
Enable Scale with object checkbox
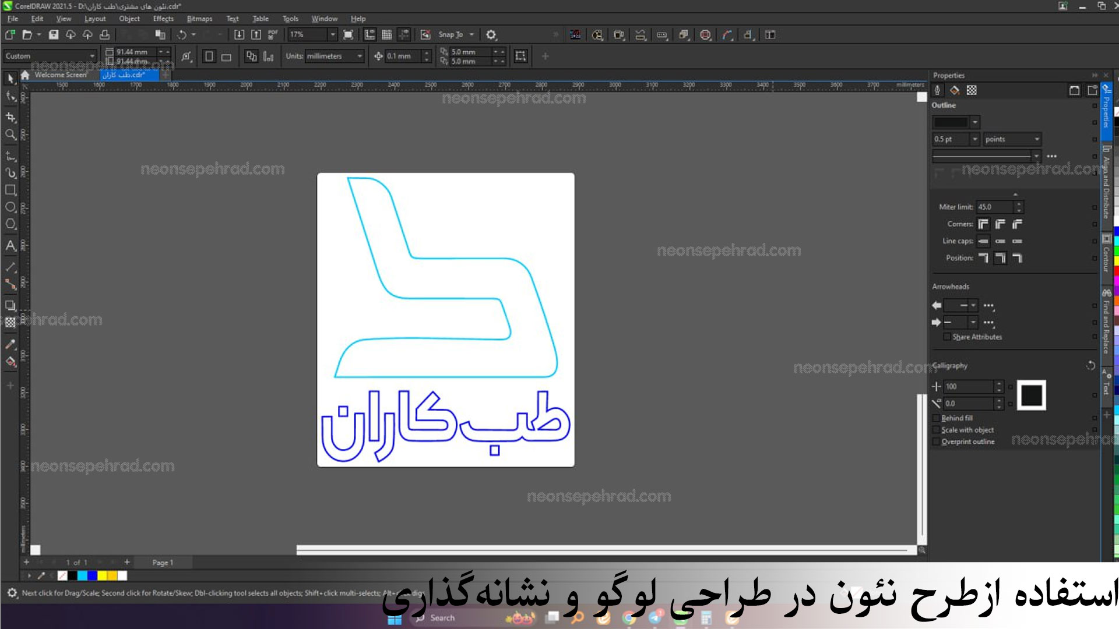pos(937,430)
